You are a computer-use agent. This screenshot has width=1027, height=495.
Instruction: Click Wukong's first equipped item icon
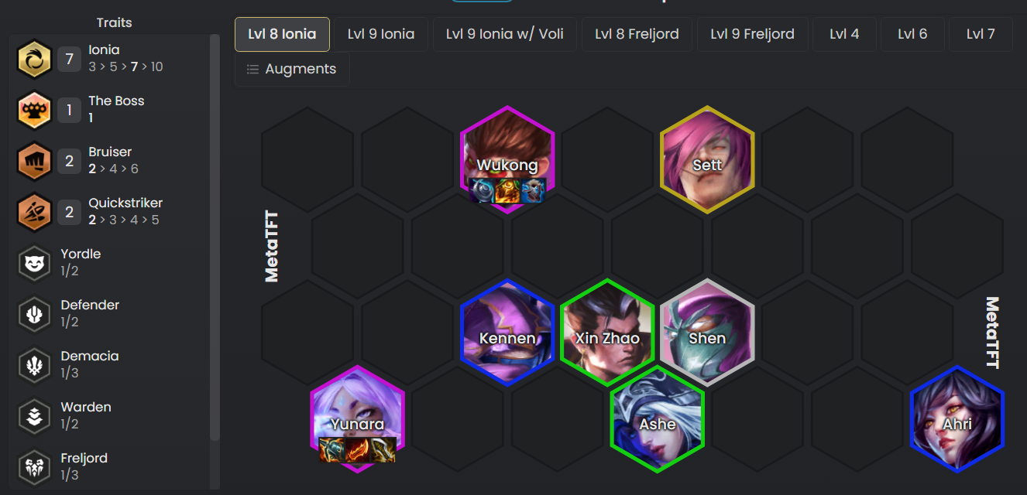click(482, 190)
